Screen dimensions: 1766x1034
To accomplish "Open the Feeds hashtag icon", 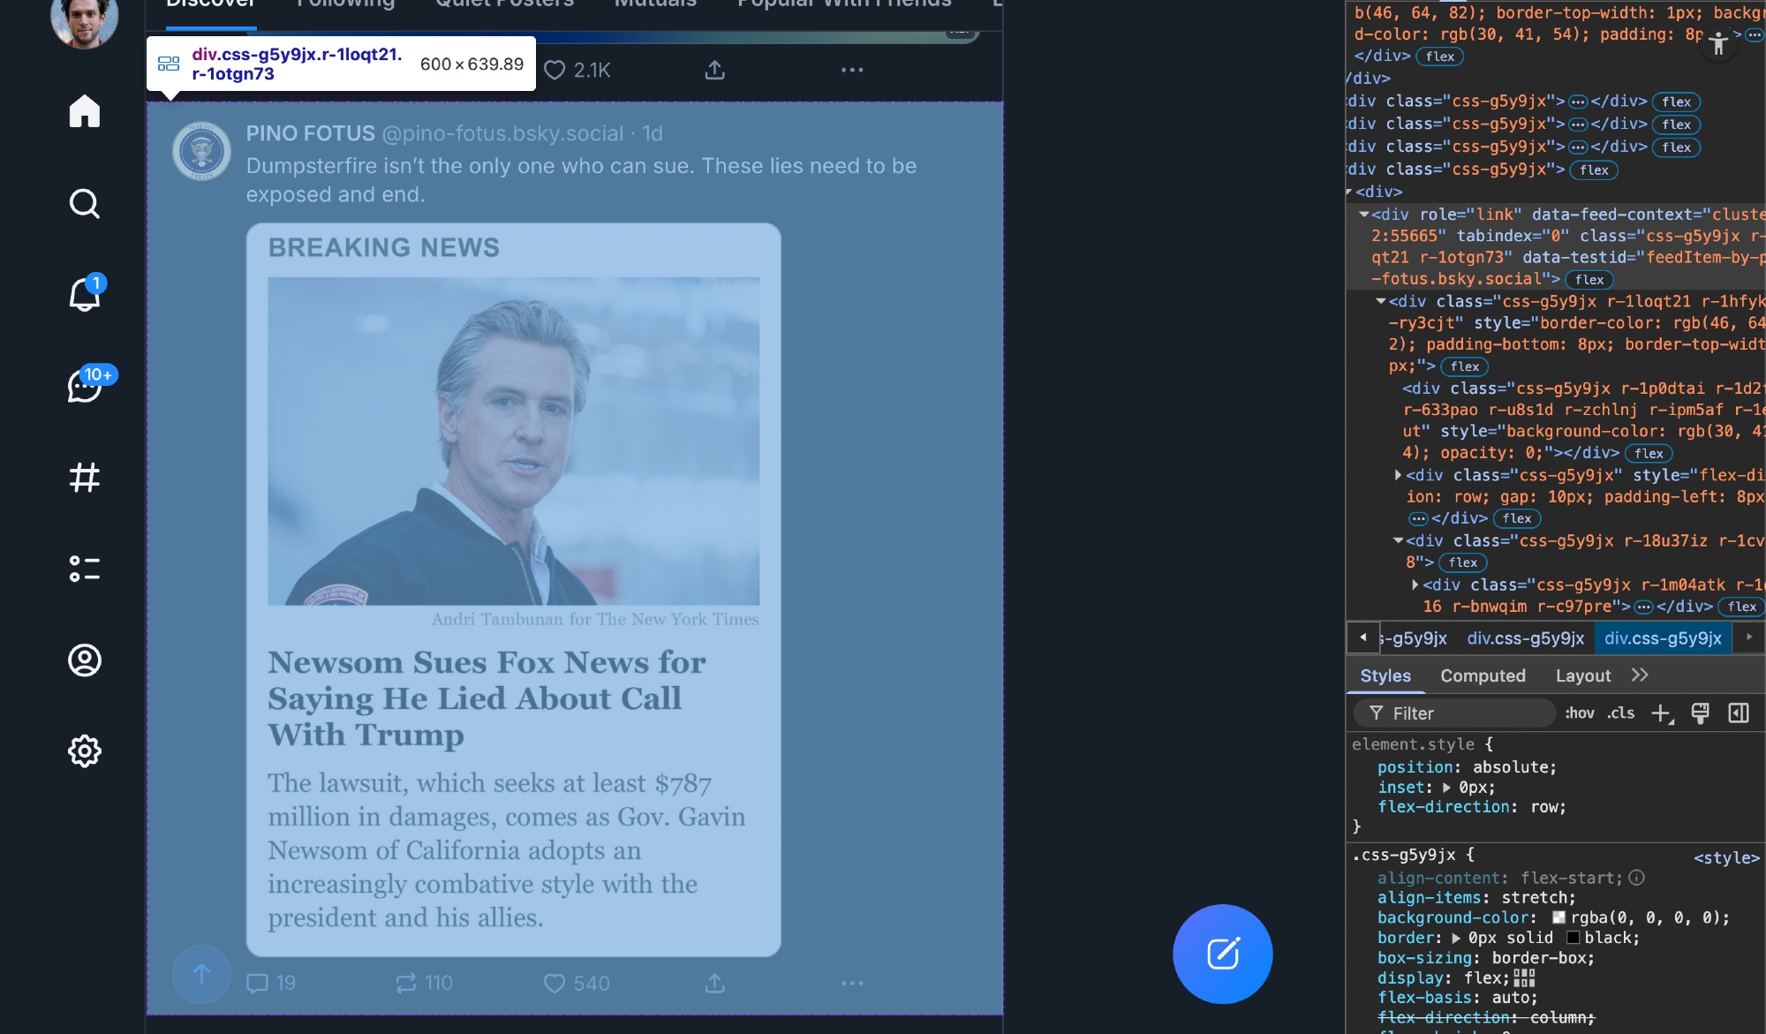I will pyautogui.click(x=85, y=478).
